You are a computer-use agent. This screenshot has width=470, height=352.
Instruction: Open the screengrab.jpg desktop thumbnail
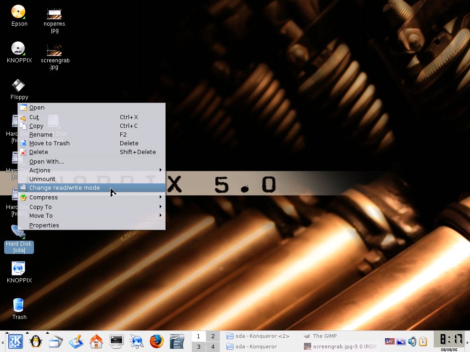[55, 55]
